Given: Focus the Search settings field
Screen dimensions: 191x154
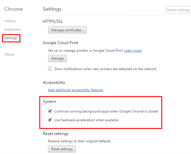Looking at the screenshot, I should pos(178,10).
